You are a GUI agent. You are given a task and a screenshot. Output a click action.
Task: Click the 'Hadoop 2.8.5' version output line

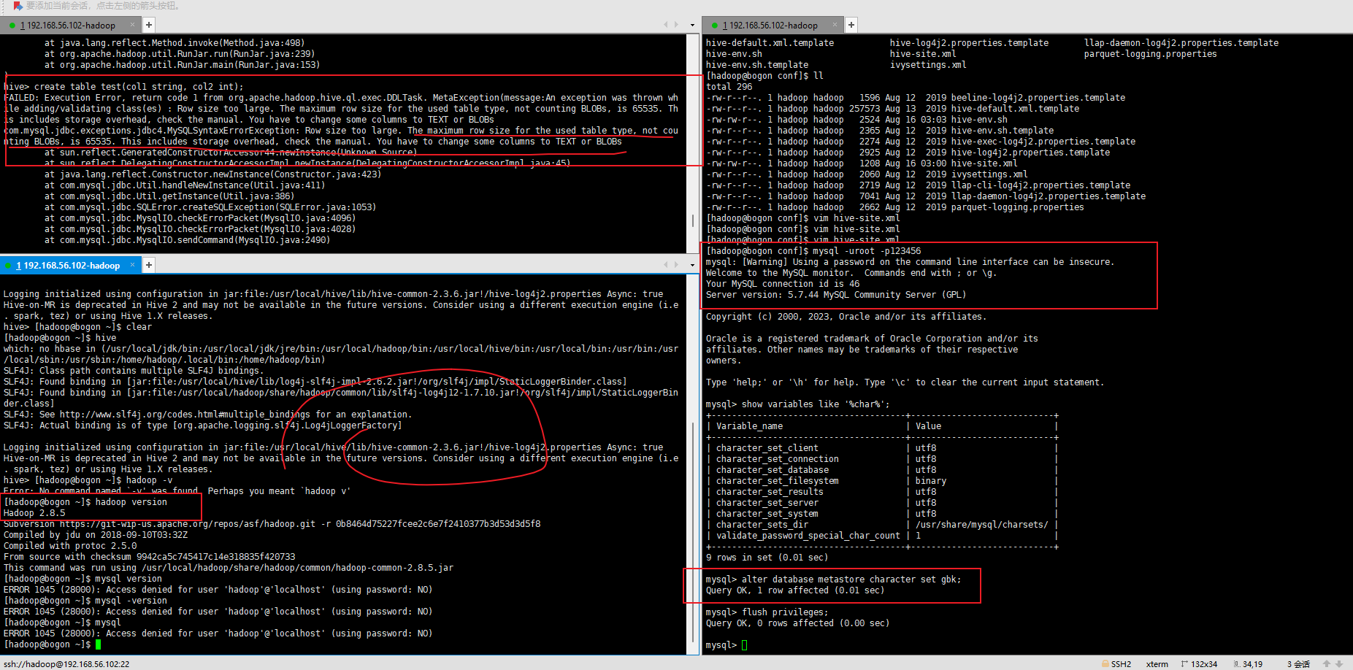tap(34, 513)
